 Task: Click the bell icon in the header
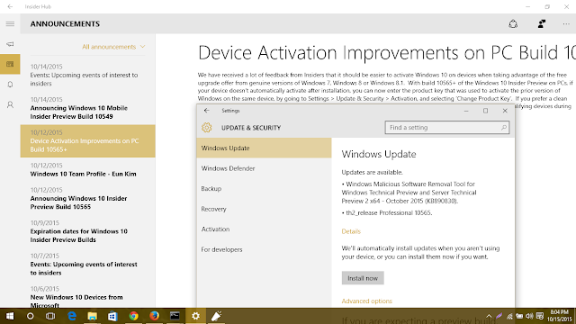pos(513,24)
